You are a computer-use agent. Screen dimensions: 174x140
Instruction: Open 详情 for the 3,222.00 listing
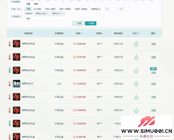(153, 44)
